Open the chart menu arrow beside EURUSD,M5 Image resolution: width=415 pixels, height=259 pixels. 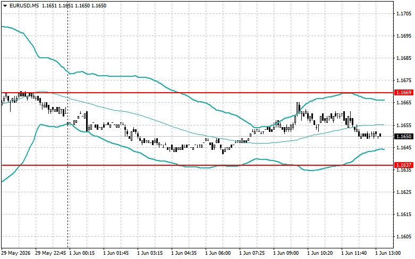point(5,5)
